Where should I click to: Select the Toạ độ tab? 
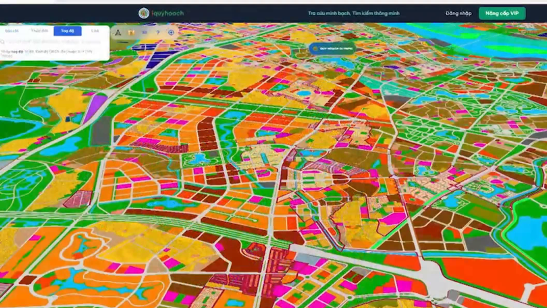(x=68, y=30)
